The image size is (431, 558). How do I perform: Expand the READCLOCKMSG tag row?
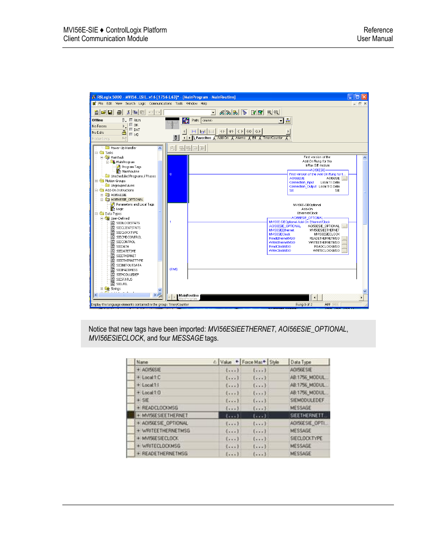(x=139, y=408)
